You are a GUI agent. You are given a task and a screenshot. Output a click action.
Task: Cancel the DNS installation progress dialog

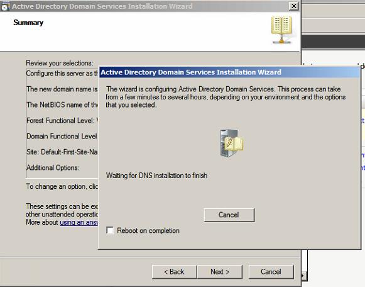click(229, 215)
